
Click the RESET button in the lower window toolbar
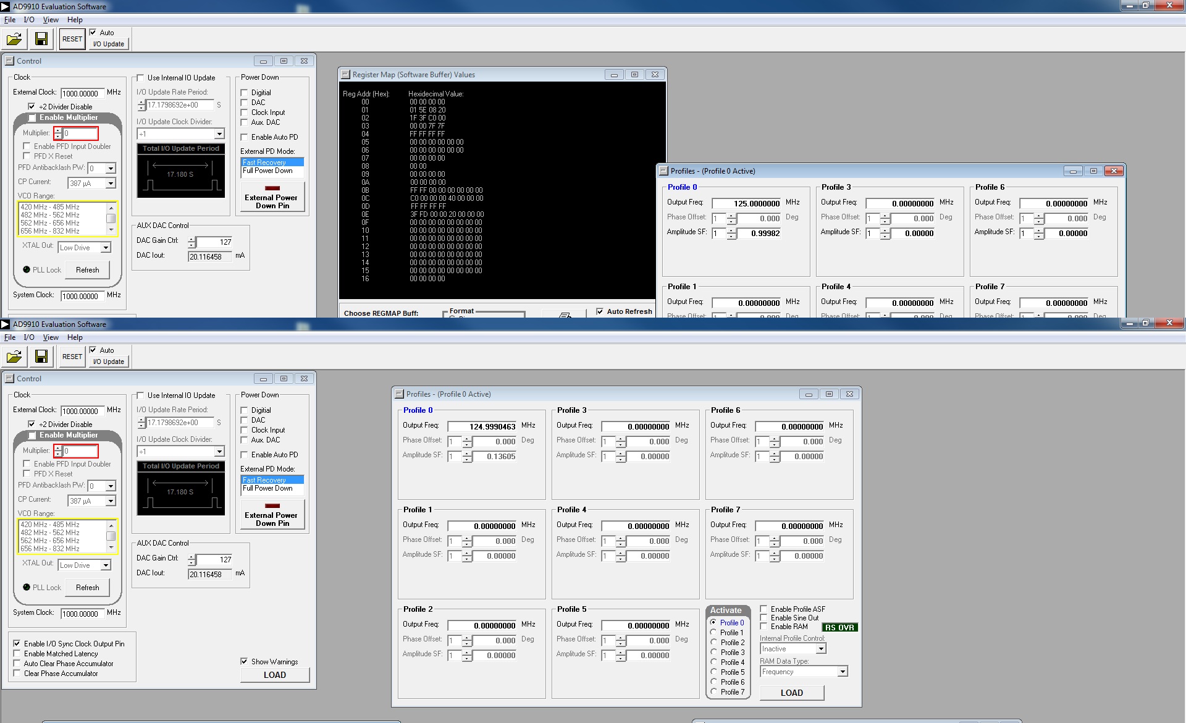[72, 357]
